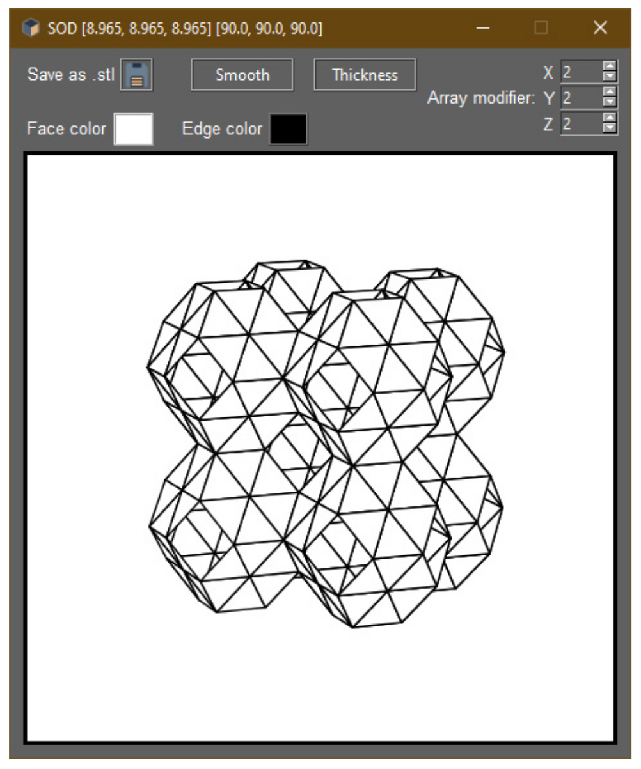Open the Face color white swatch
Screen dimensions: 641x769
tap(133, 128)
